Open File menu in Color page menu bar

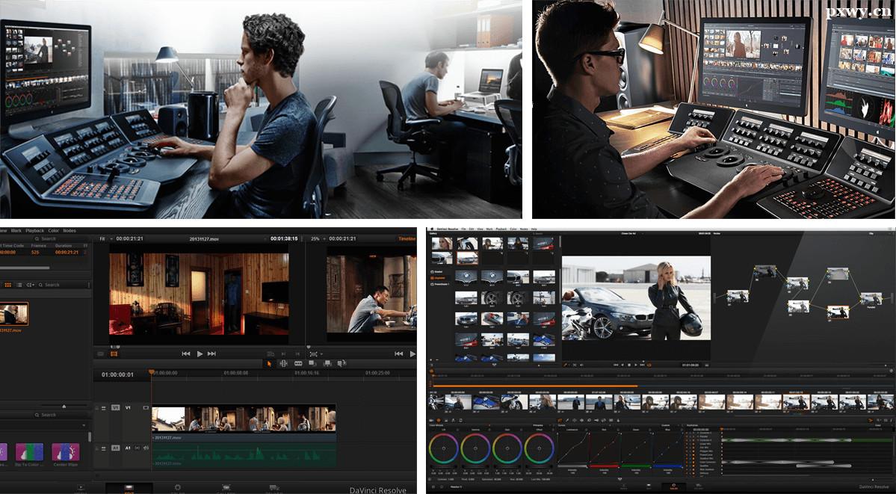(x=465, y=229)
